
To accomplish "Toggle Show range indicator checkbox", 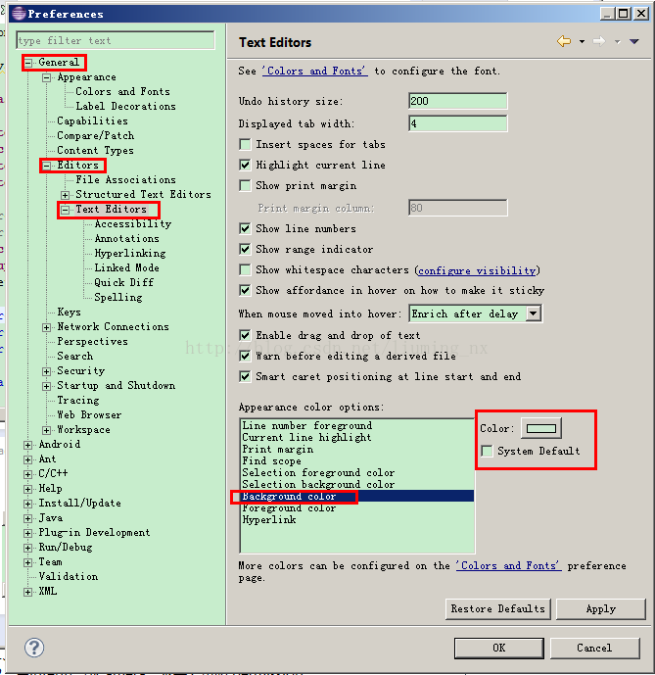I will coord(245,249).
